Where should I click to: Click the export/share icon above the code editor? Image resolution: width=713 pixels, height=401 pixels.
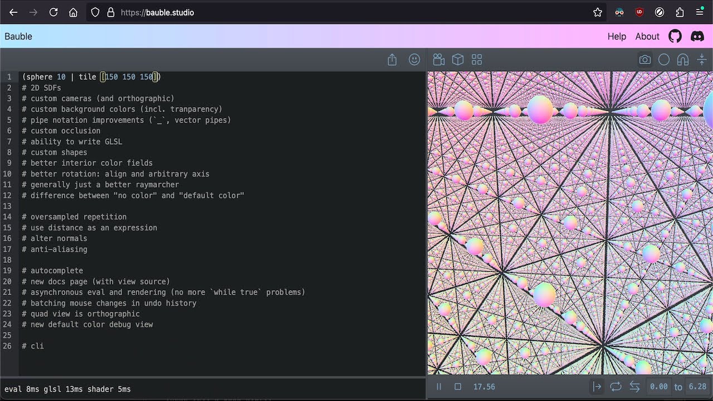(x=392, y=60)
